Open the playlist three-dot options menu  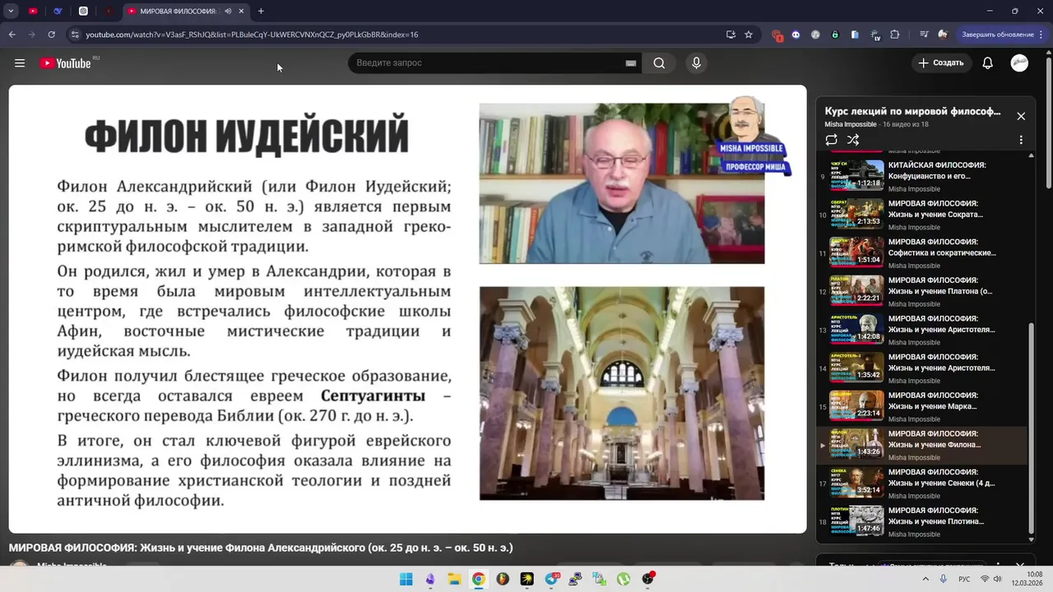pyautogui.click(x=1021, y=141)
